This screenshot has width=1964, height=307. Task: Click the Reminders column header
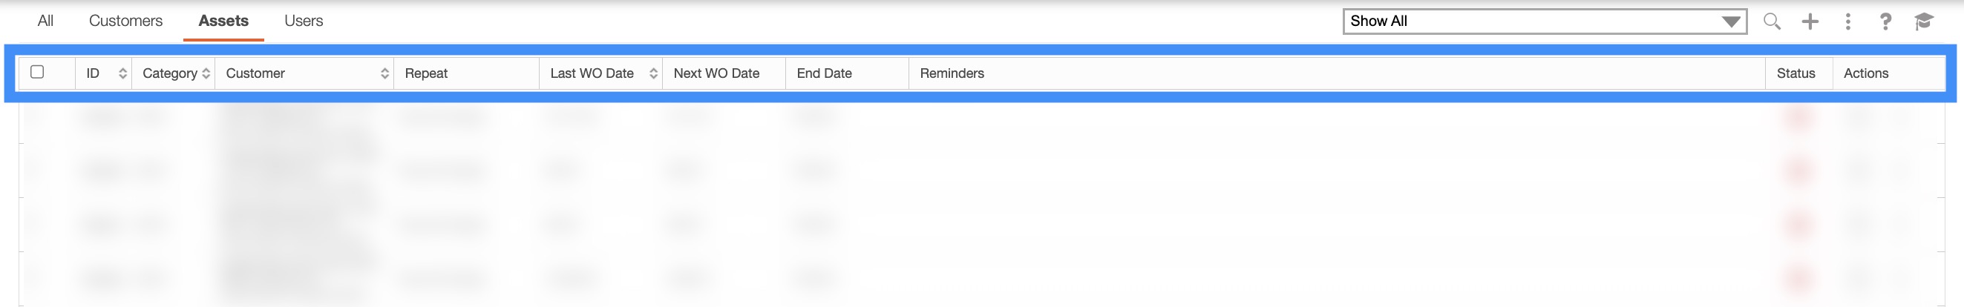pyautogui.click(x=952, y=74)
